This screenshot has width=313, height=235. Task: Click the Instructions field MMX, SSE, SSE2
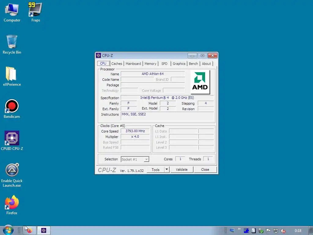pyautogui.click(x=167, y=116)
